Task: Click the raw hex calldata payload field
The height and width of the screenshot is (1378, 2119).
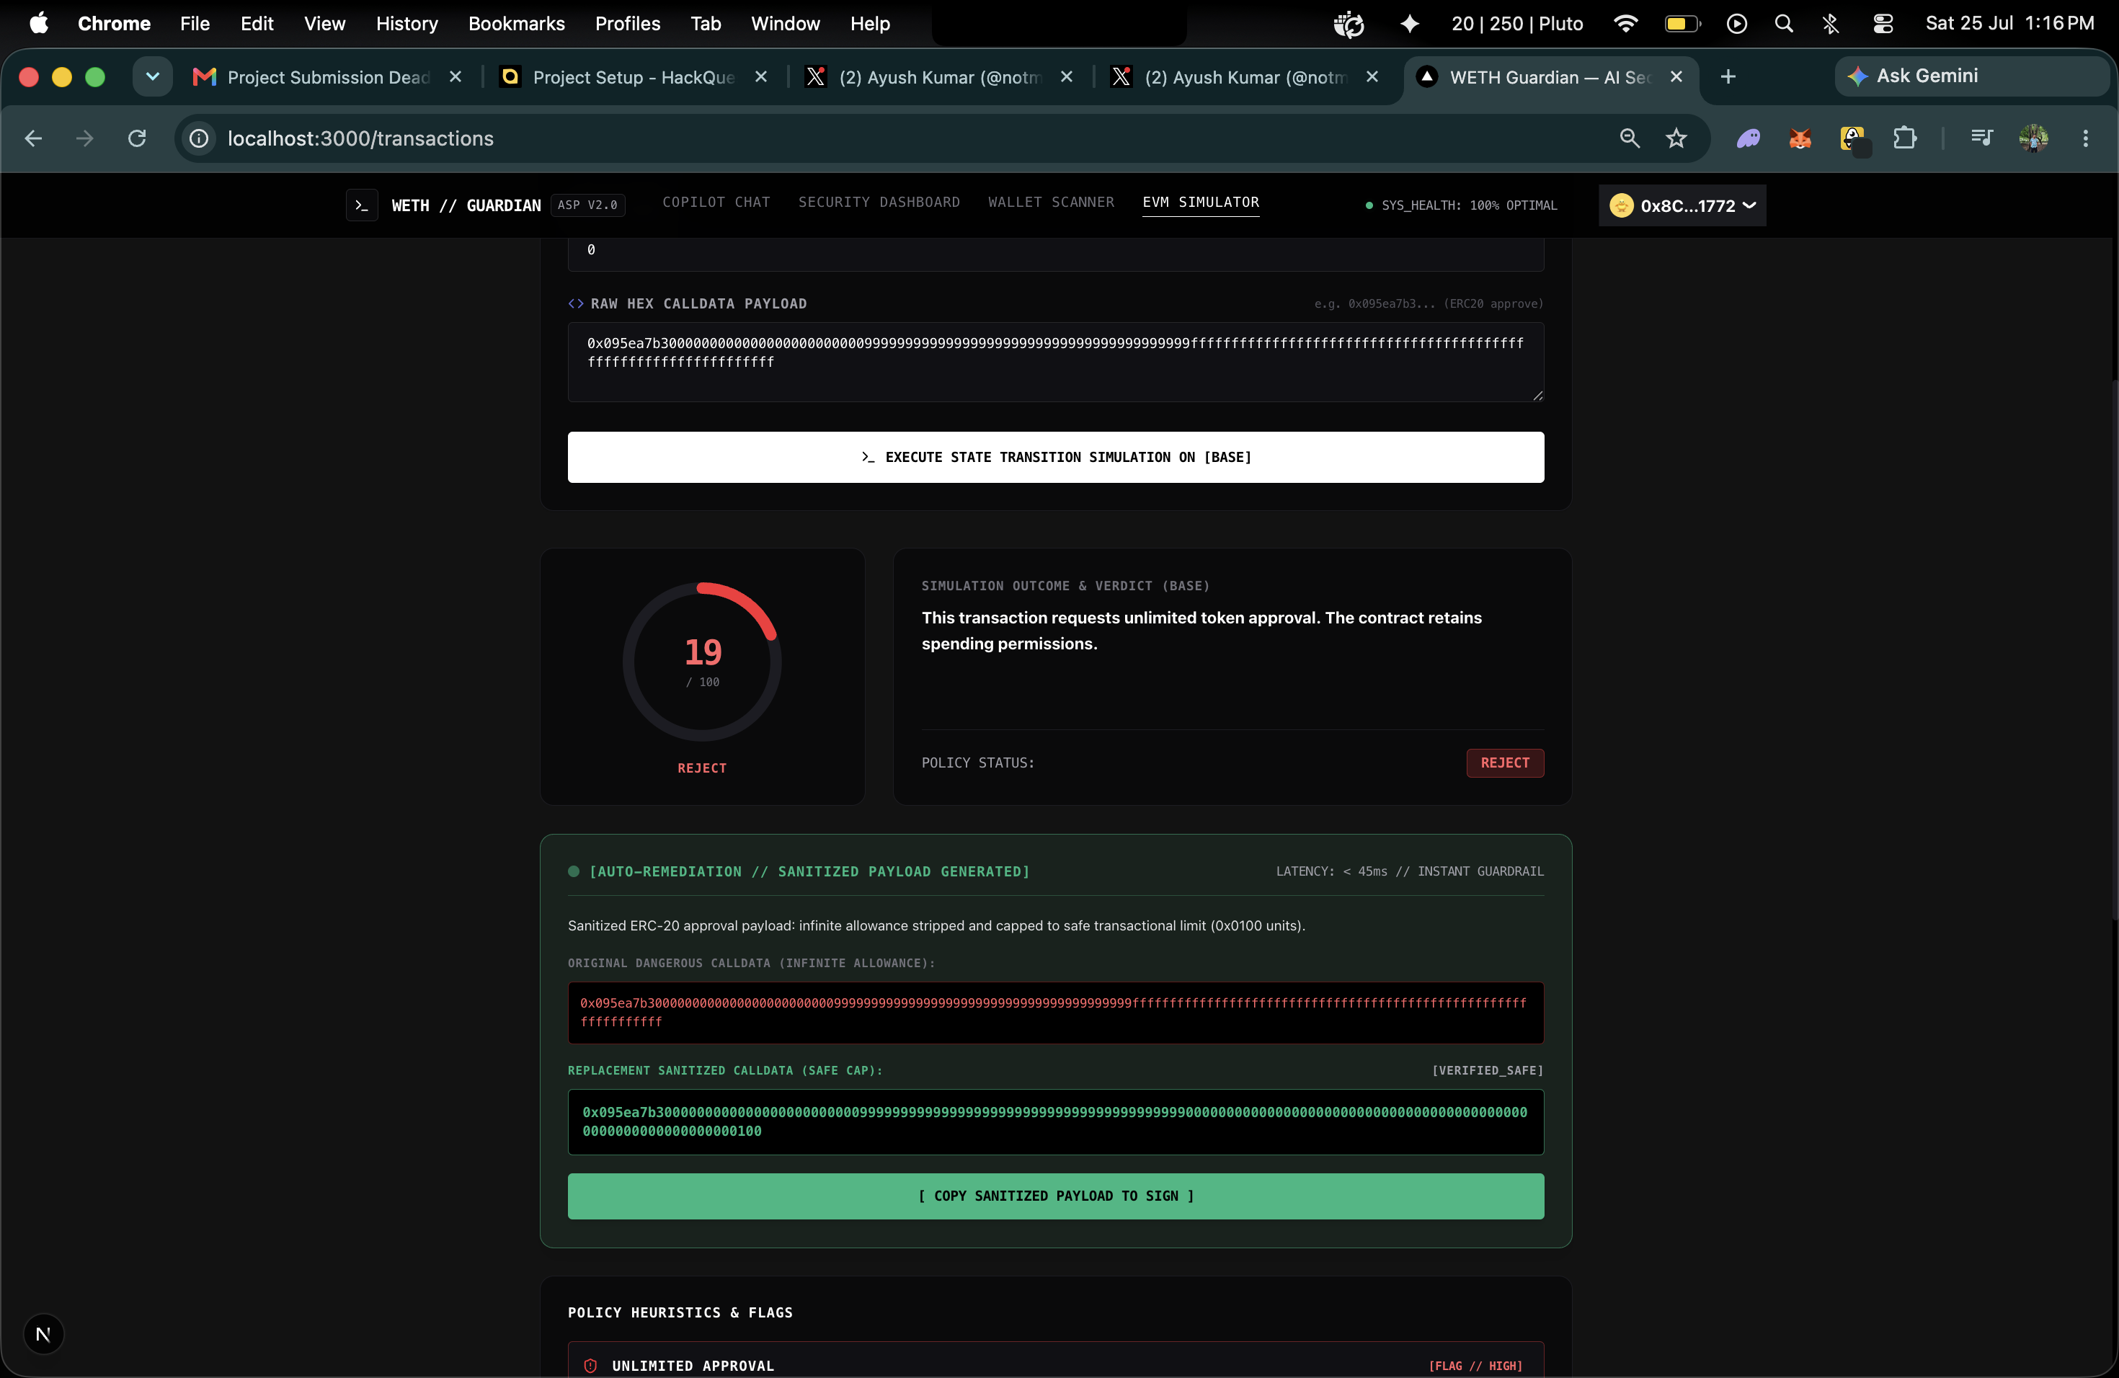Action: coord(1056,363)
